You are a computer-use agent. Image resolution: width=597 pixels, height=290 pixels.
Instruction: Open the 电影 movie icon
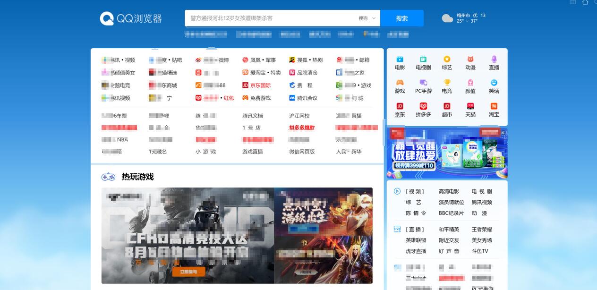400,59
